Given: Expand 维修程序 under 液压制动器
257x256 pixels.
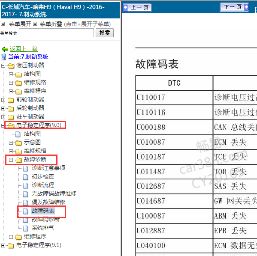Looking at the screenshot, I should (x=11, y=91).
